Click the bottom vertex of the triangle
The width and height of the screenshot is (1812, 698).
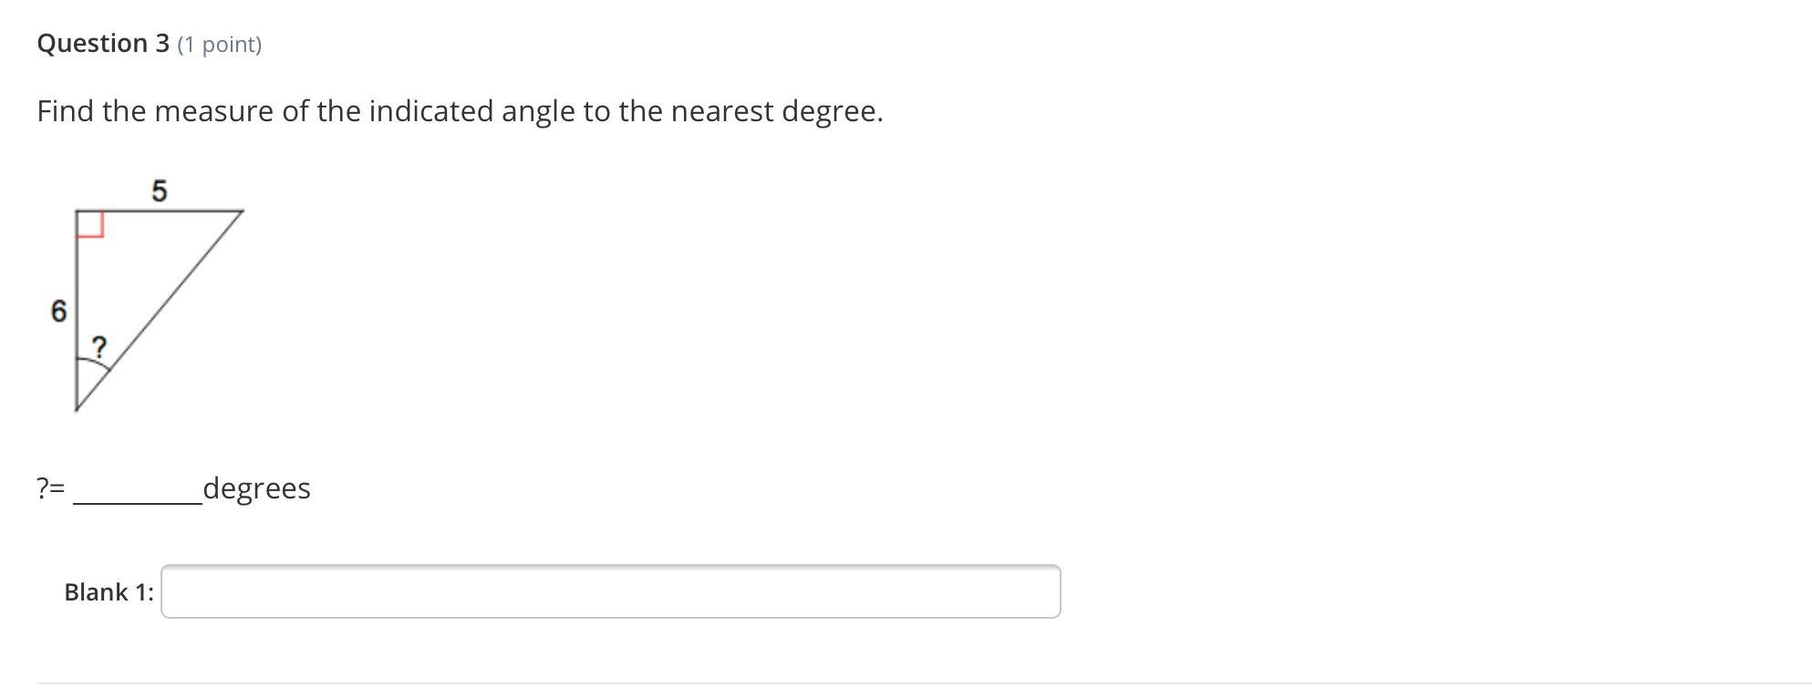[x=77, y=409]
